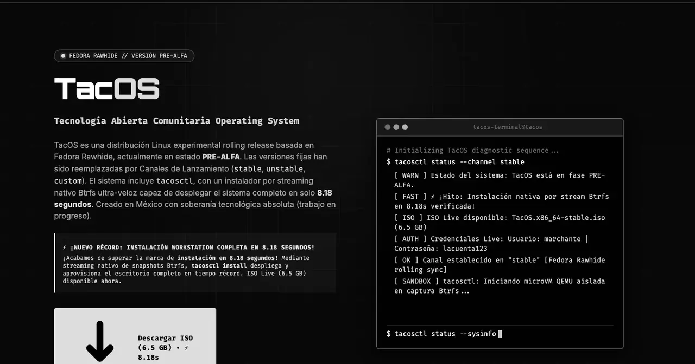Click the 'custom' channel code text
695x364 pixels.
click(x=68, y=181)
